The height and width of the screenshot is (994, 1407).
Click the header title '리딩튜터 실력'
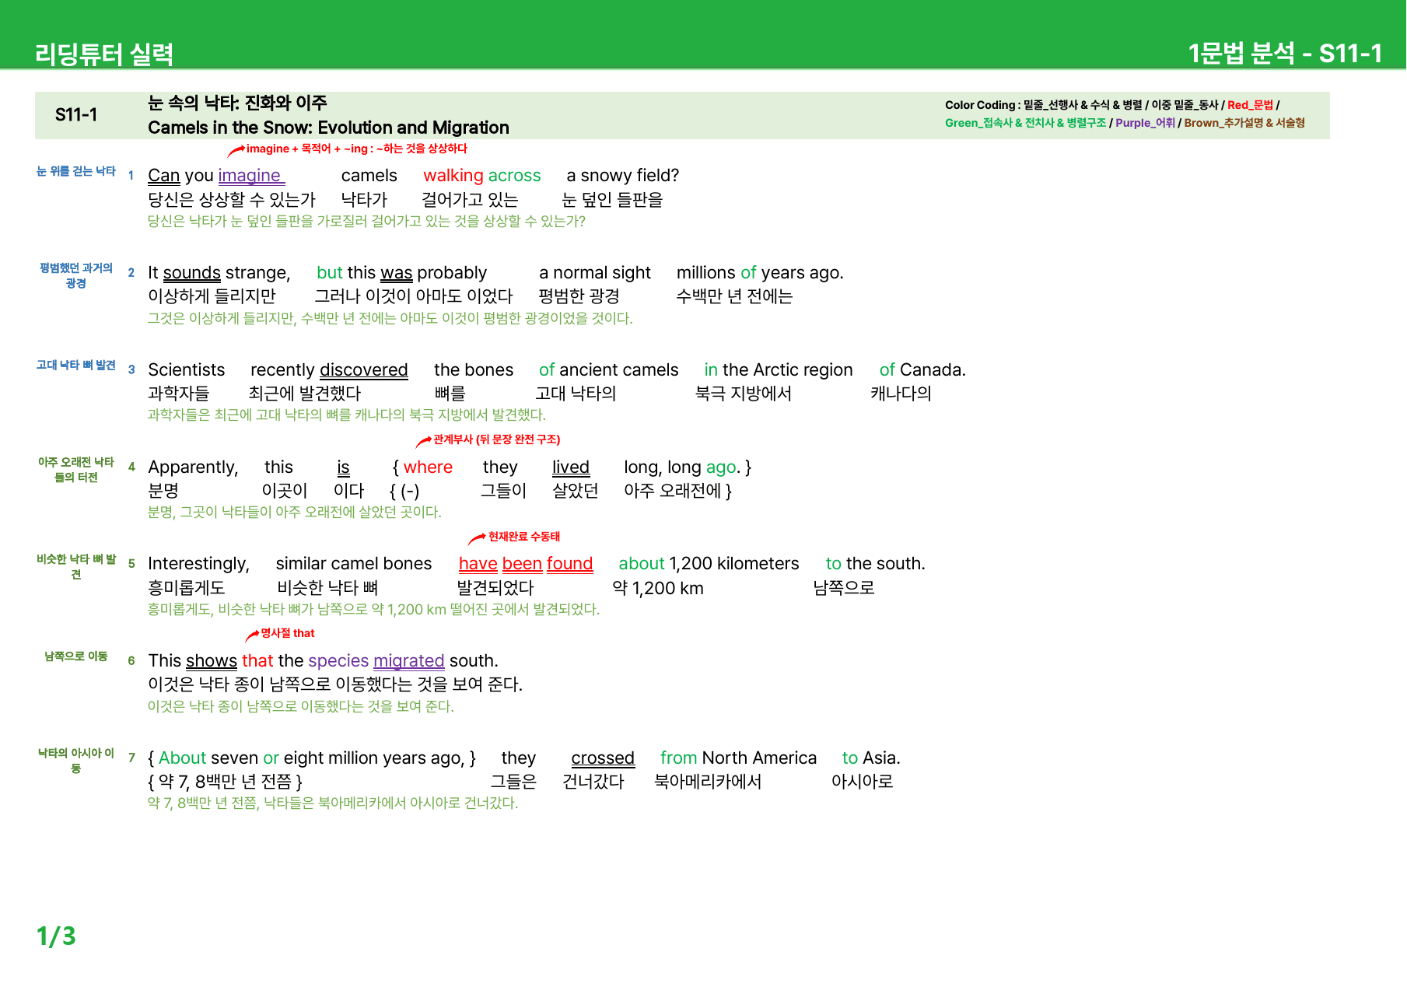click(x=103, y=54)
